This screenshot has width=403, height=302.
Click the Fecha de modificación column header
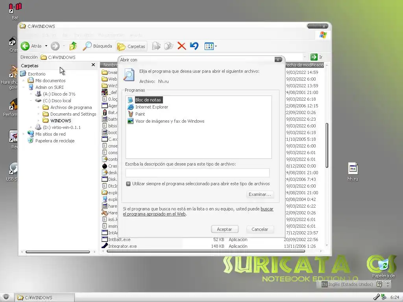304,65
